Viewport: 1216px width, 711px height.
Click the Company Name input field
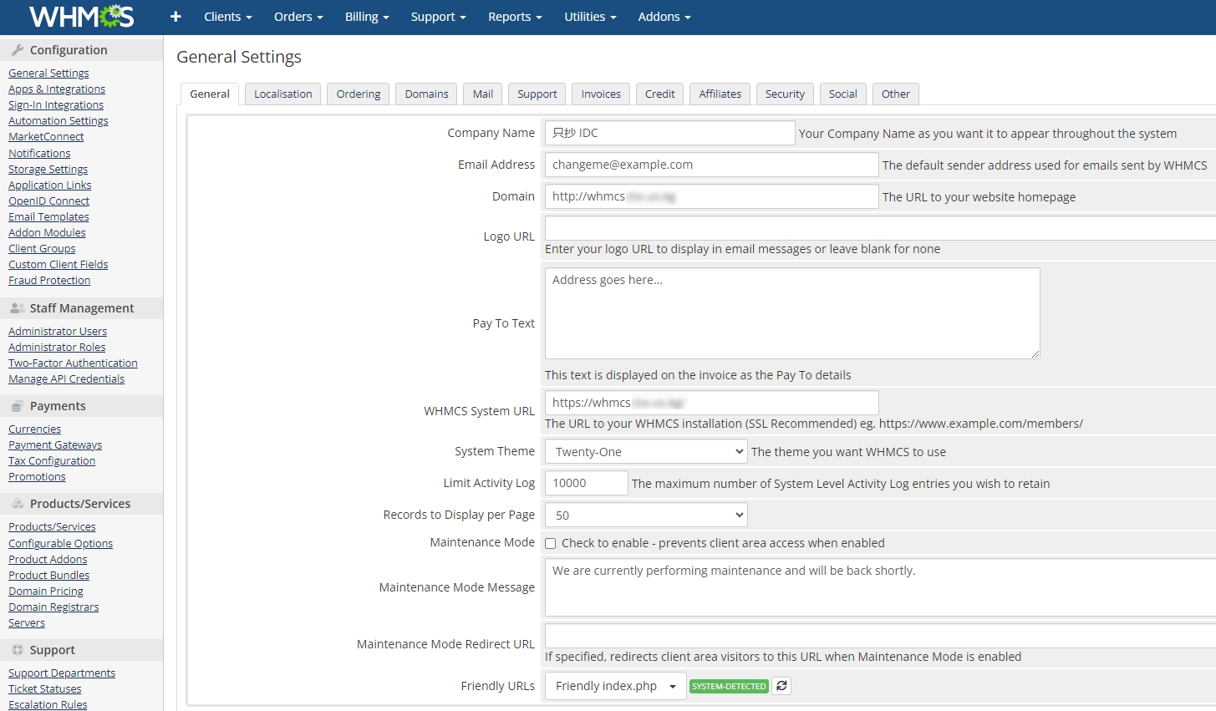click(x=669, y=133)
